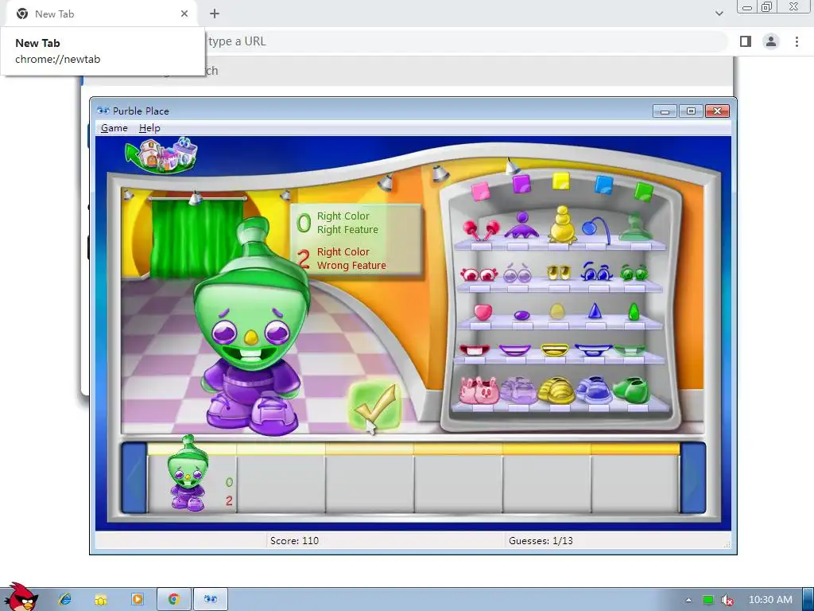This screenshot has width=814, height=611.
Task: Select the purple color swatch on the shelf
Action: (x=521, y=184)
